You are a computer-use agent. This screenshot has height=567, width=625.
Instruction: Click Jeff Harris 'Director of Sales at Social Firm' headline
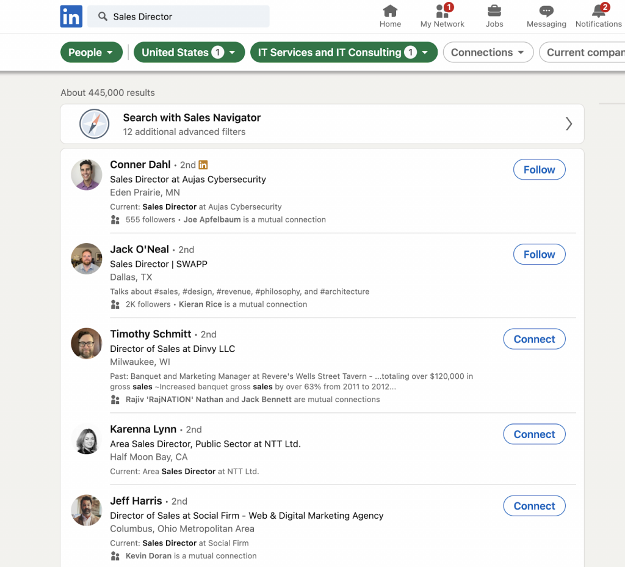tap(247, 516)
